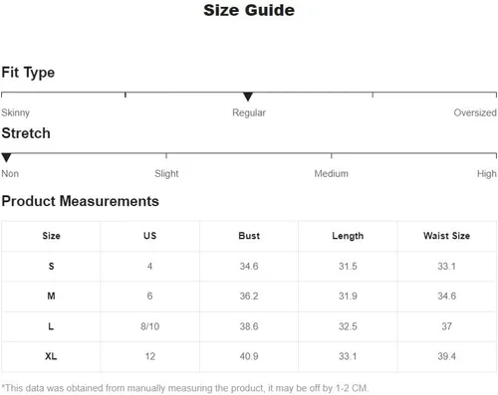Click the Slight stretch label

pos(166,173)
